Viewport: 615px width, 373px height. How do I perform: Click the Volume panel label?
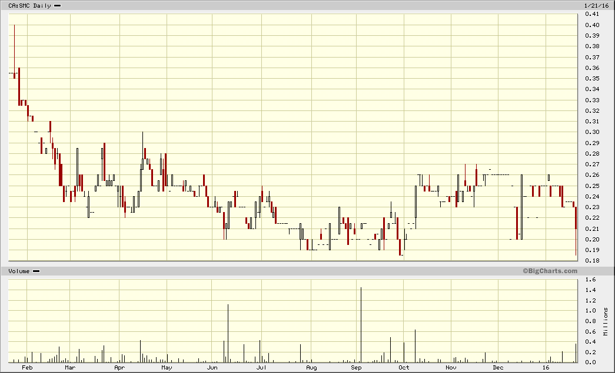[19, 271]
